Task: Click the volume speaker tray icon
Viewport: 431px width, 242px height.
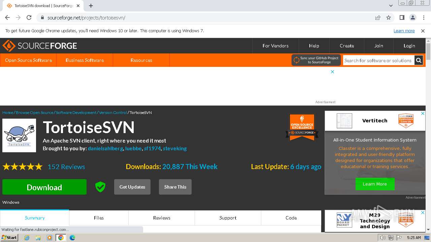Action: pos(383,238)
